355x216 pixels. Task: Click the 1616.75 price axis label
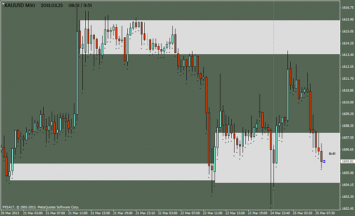tap(348, 8)
